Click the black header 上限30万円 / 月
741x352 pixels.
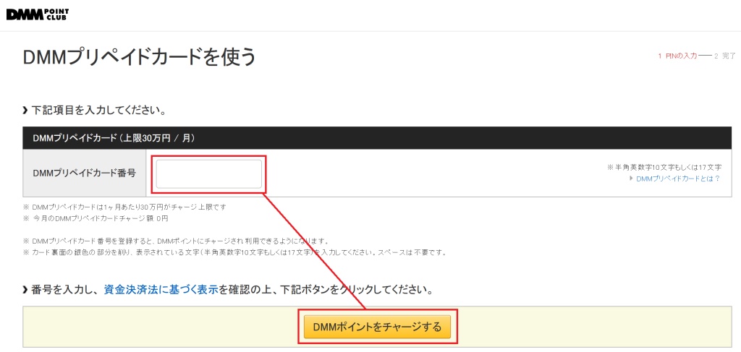(114, 137)
